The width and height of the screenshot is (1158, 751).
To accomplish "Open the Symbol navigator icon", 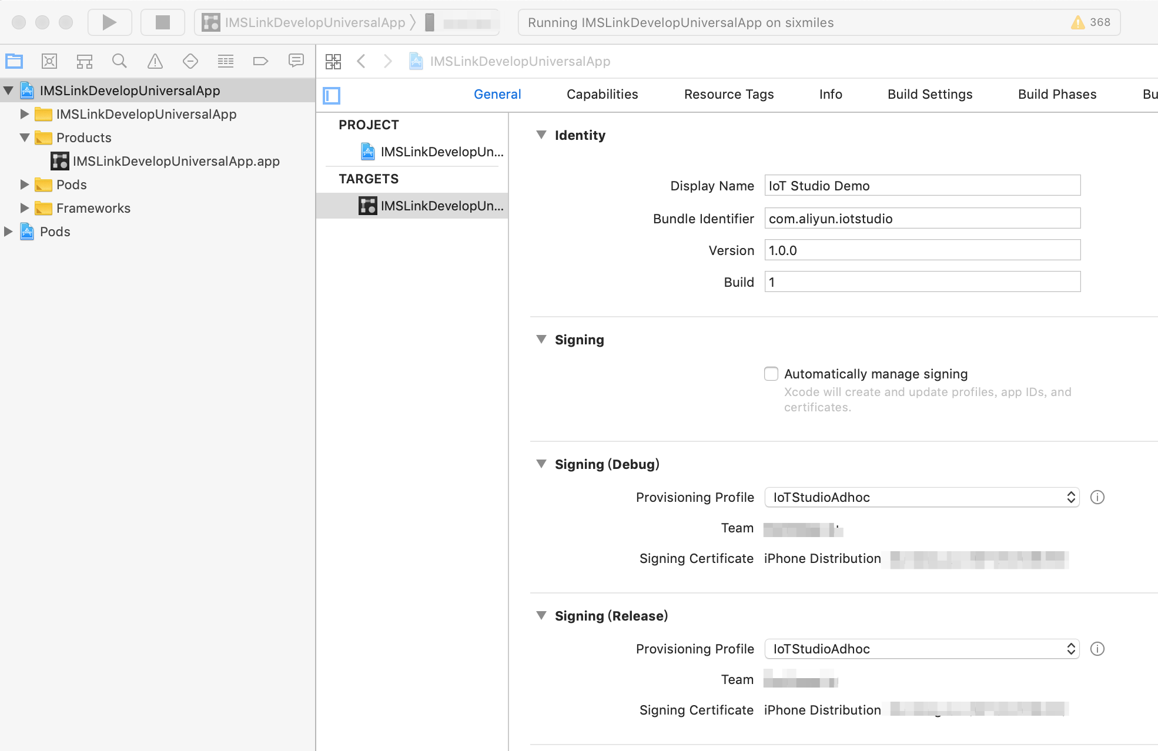I will (x=85, y=61).
